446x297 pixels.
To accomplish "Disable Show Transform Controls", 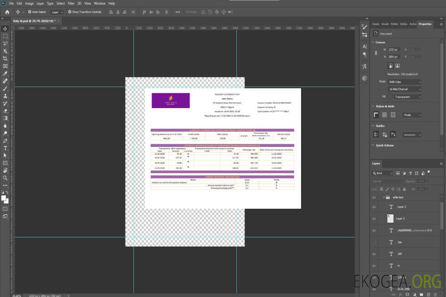I will pos(70,12).
